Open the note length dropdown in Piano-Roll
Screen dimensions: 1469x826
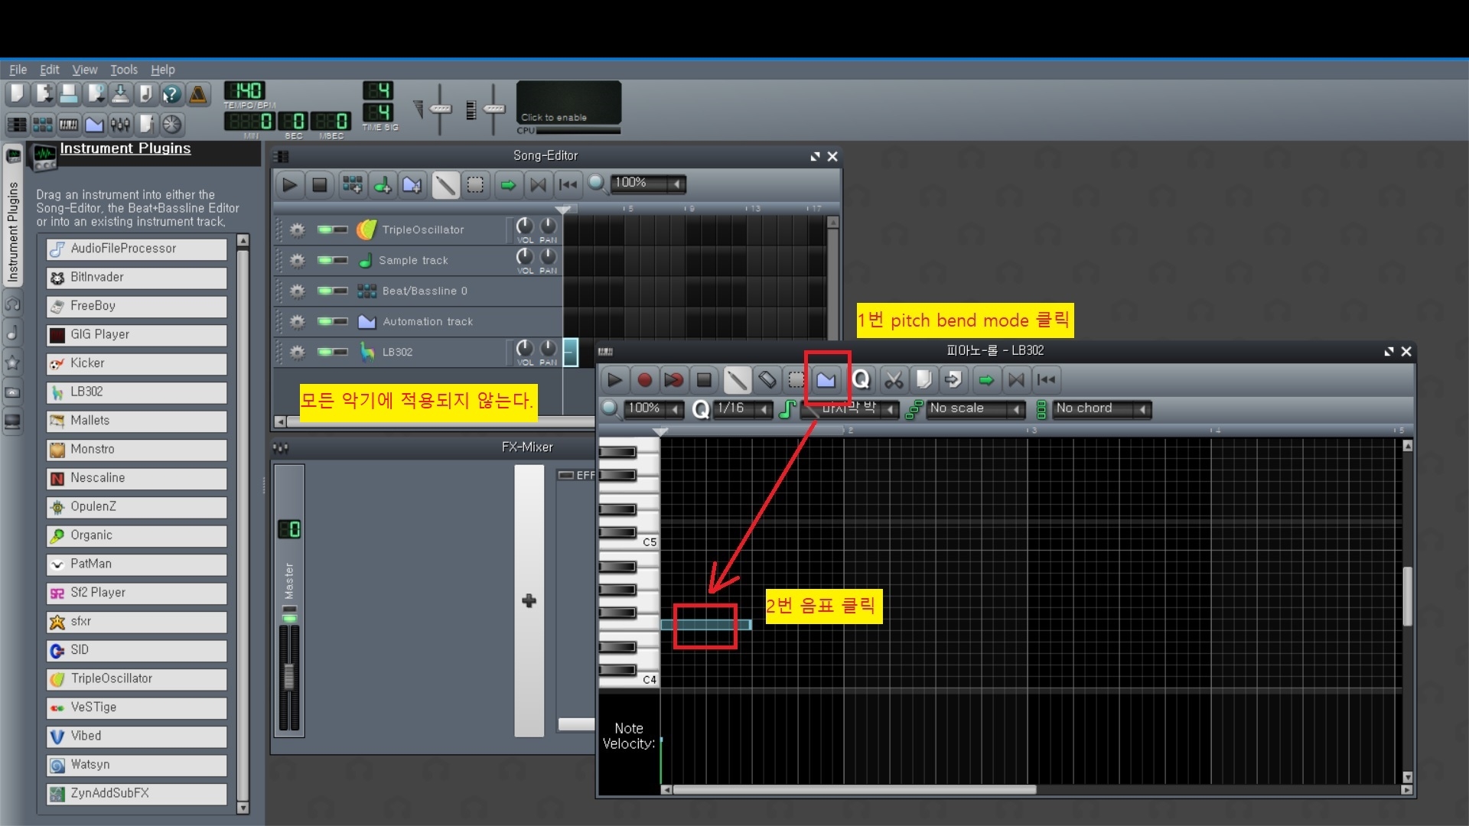[849, 408]
